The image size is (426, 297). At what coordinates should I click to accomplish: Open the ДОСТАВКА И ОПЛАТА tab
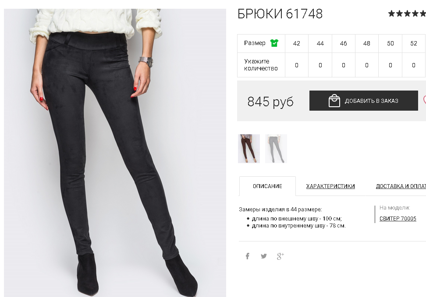[401, 186]
